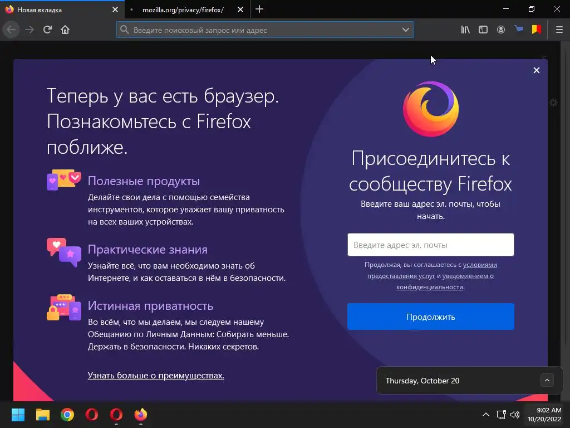
Task: Click the Thursday, October 20 date text
Action: tap(422, 381)
